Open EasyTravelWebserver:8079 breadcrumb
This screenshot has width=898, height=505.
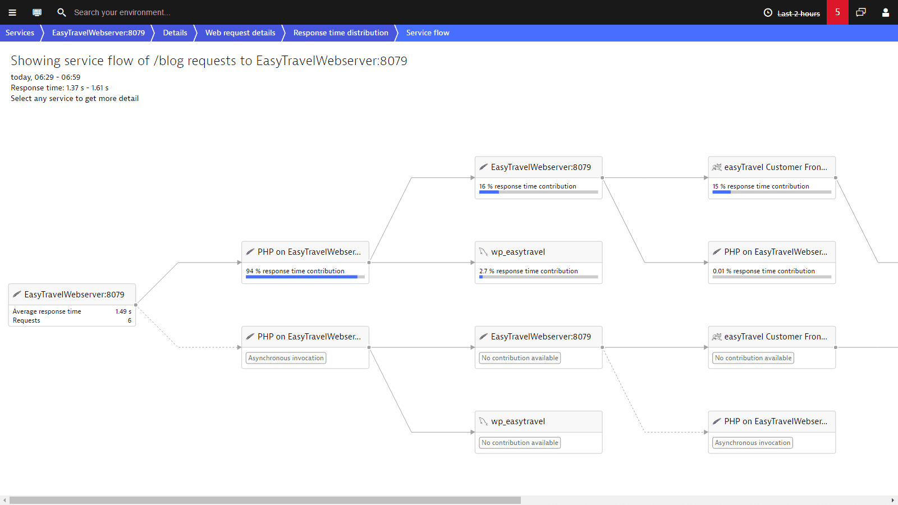click(x=98, y=33)
